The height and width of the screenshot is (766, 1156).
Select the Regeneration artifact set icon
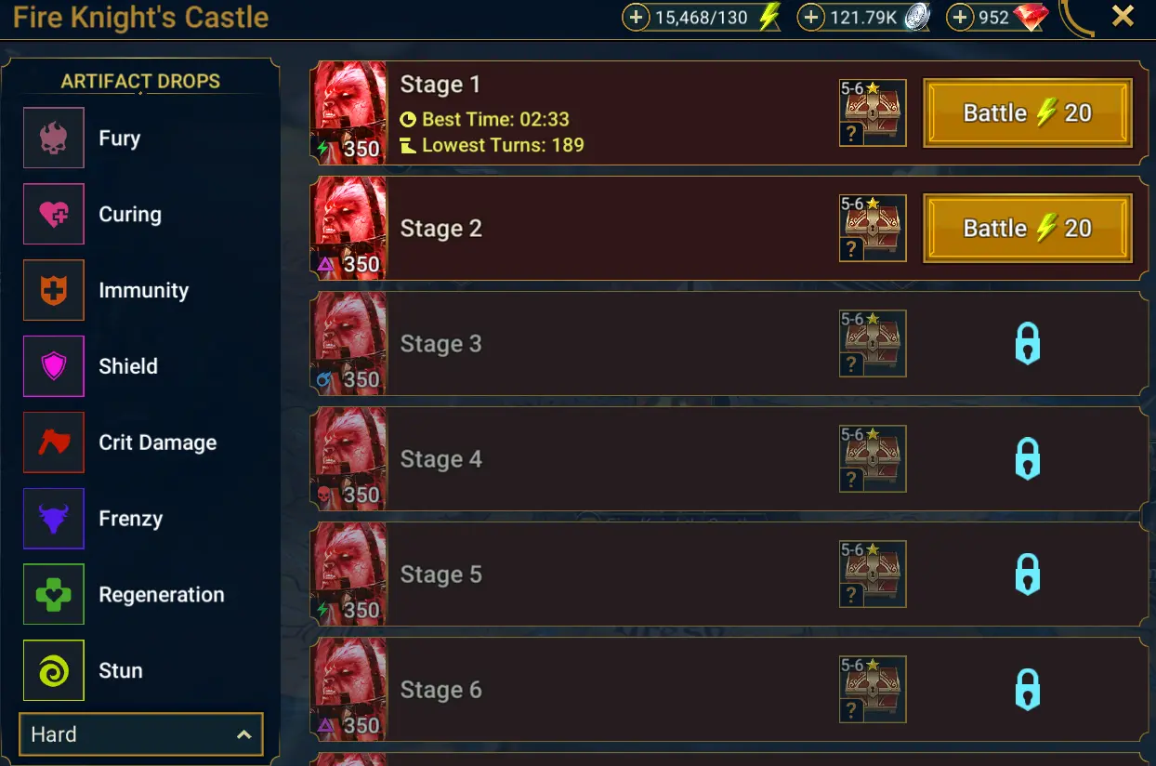[x=54, y=595]
